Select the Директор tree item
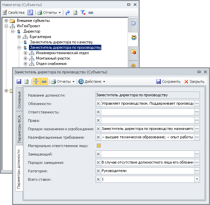210x205 pixels. point(32,31)
